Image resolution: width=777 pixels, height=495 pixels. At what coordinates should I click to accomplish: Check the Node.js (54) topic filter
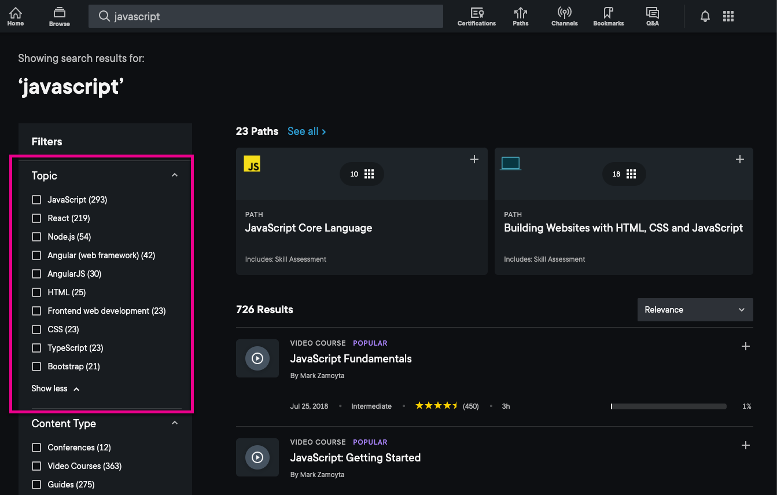pos(36,237)
